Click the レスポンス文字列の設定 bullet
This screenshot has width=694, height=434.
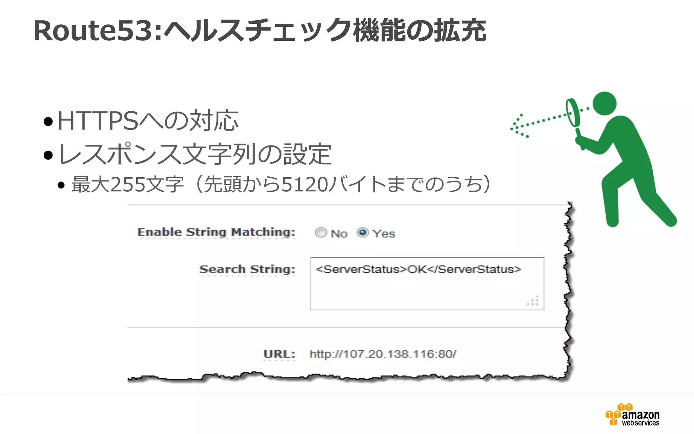195,154
